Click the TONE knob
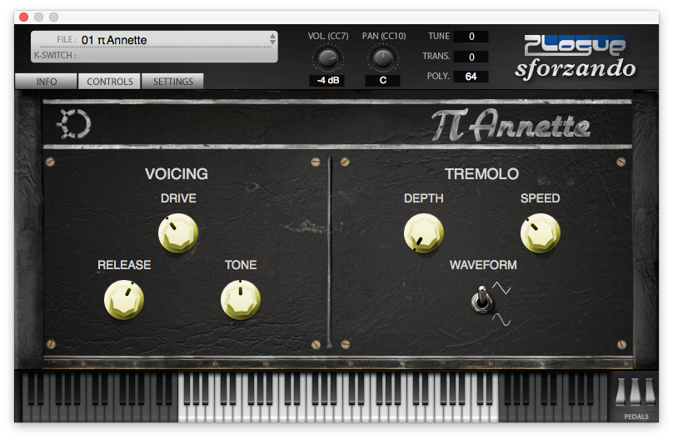The width and height of the screenshot is (673, 440). pos(241,300)
